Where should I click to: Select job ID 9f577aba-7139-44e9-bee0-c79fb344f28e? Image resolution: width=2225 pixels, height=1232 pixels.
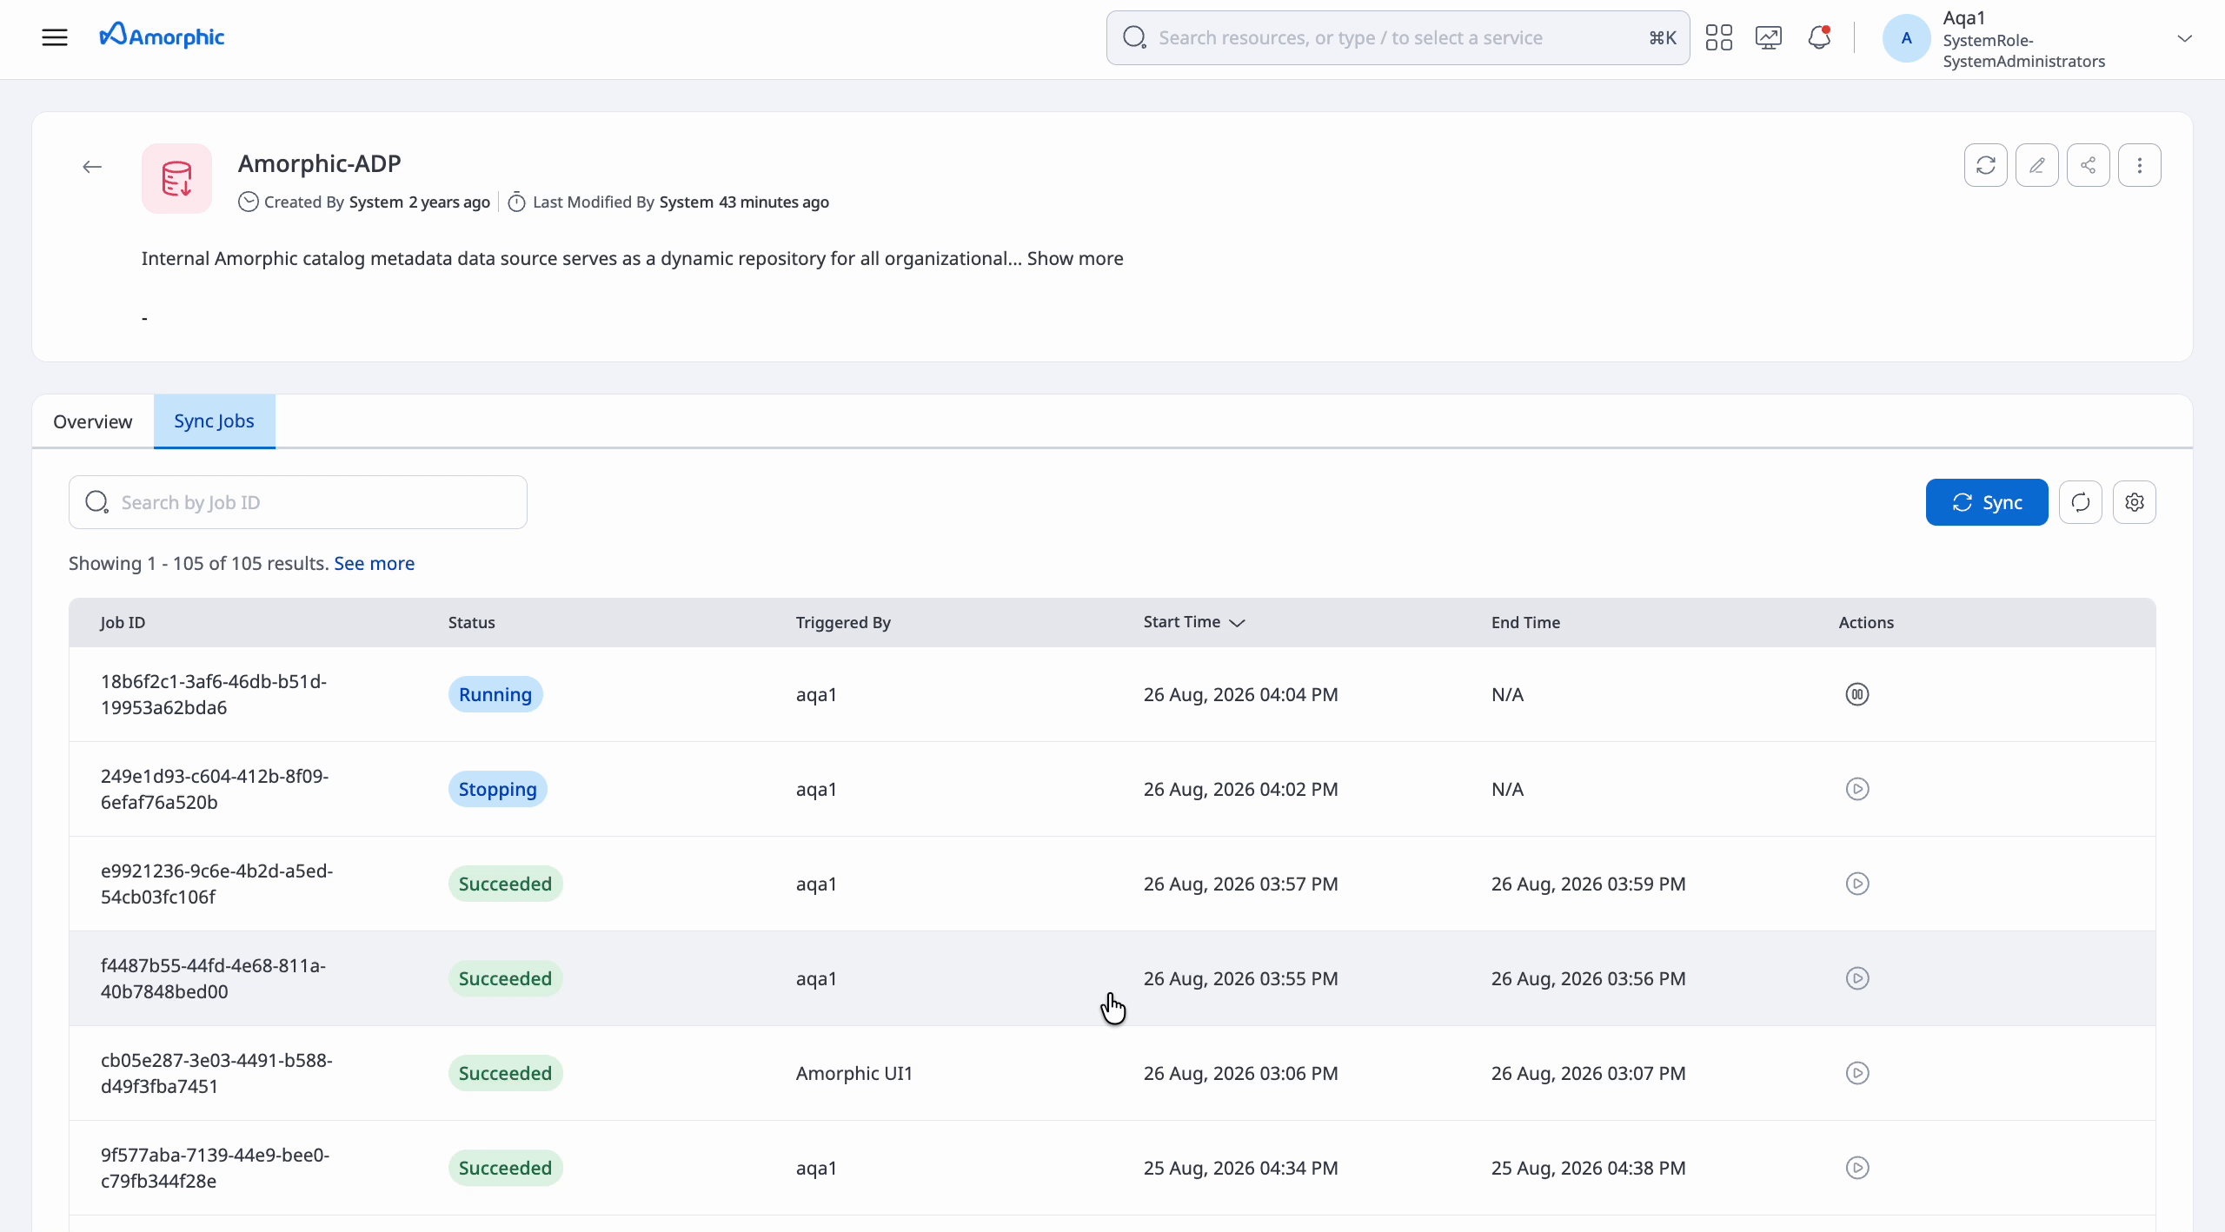click(216, 1168)
